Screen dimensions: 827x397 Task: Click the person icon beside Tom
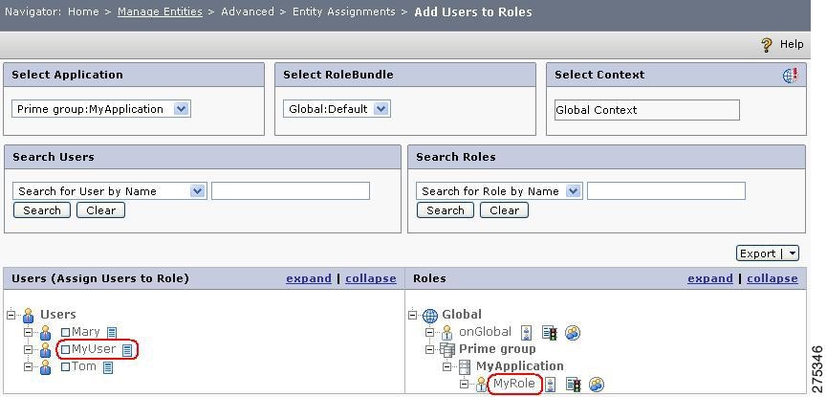(x=46, y=367)
